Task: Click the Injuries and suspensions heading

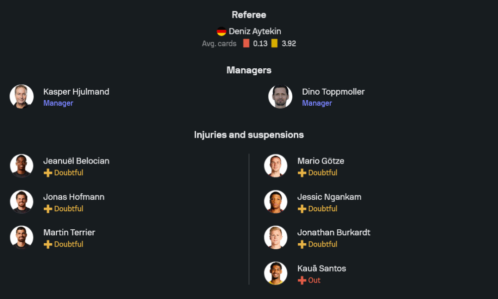Action: [x=249, y=135]
